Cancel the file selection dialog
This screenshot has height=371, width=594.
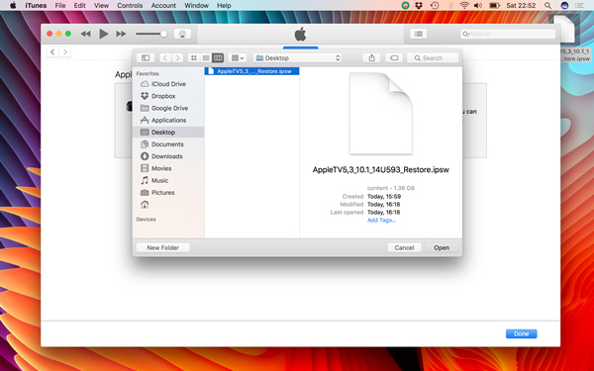tap(404, 247)
